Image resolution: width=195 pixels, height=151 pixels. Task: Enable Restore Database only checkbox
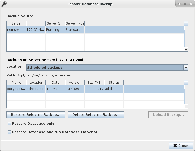click(9, 124)
